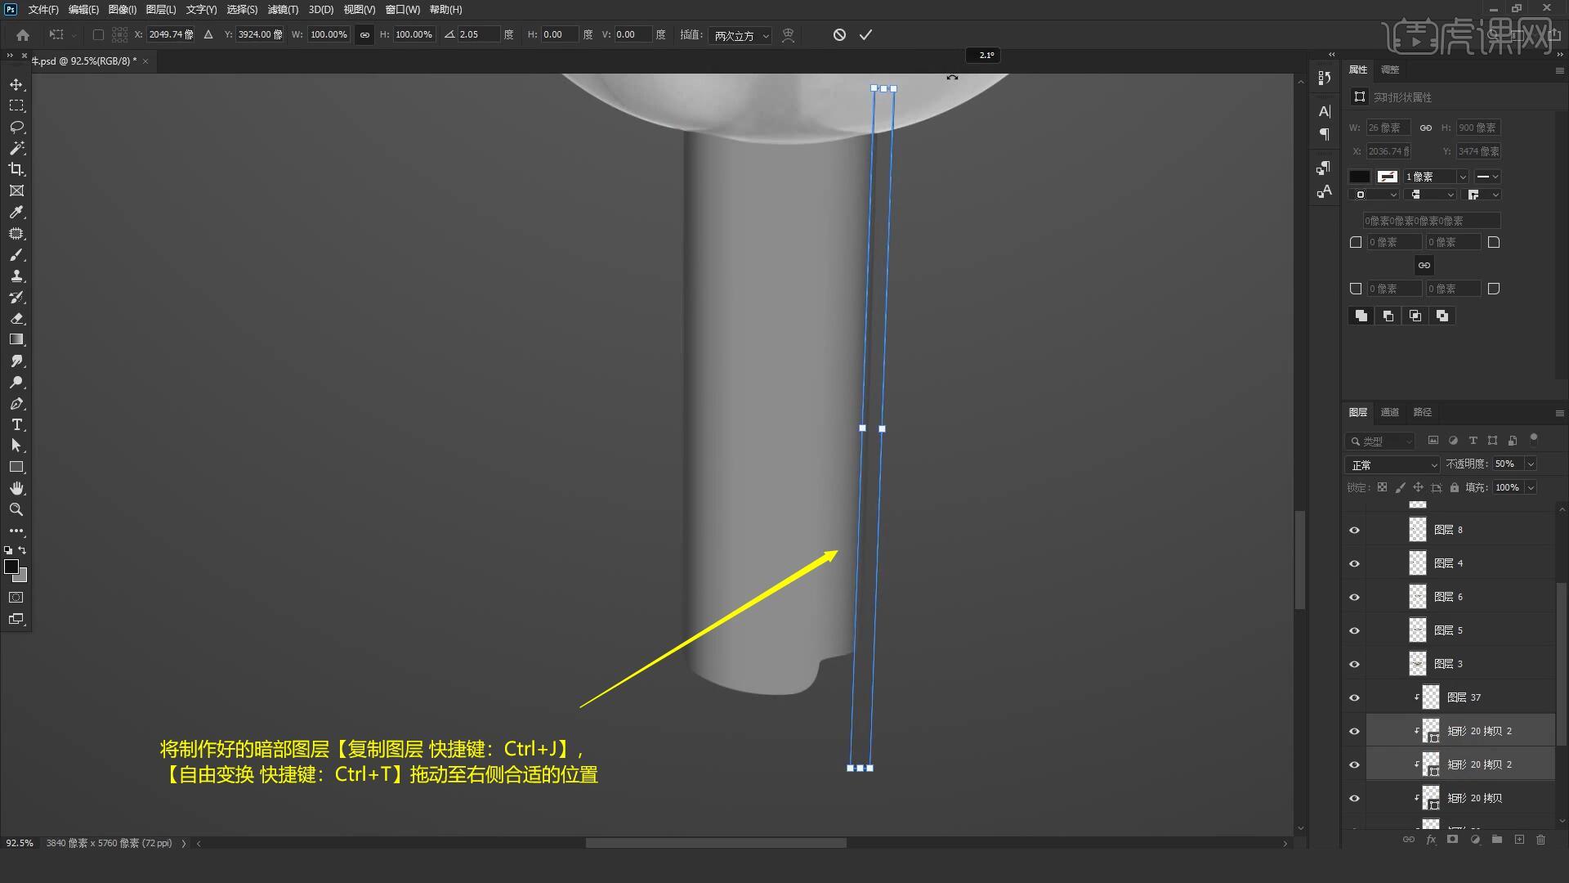Select the Path Selection tool
This screenshot has width=1569, height=883.
16,446
